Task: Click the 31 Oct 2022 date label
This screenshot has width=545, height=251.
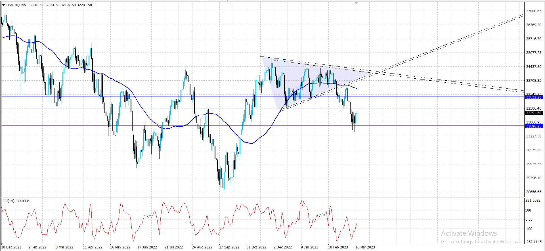Action: (256, 247)
